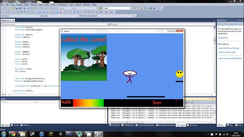Viewport: 244px width, 137px height.
Task: Click the Output panel horizontal scrollbar
Action: (x=161, y=123)
